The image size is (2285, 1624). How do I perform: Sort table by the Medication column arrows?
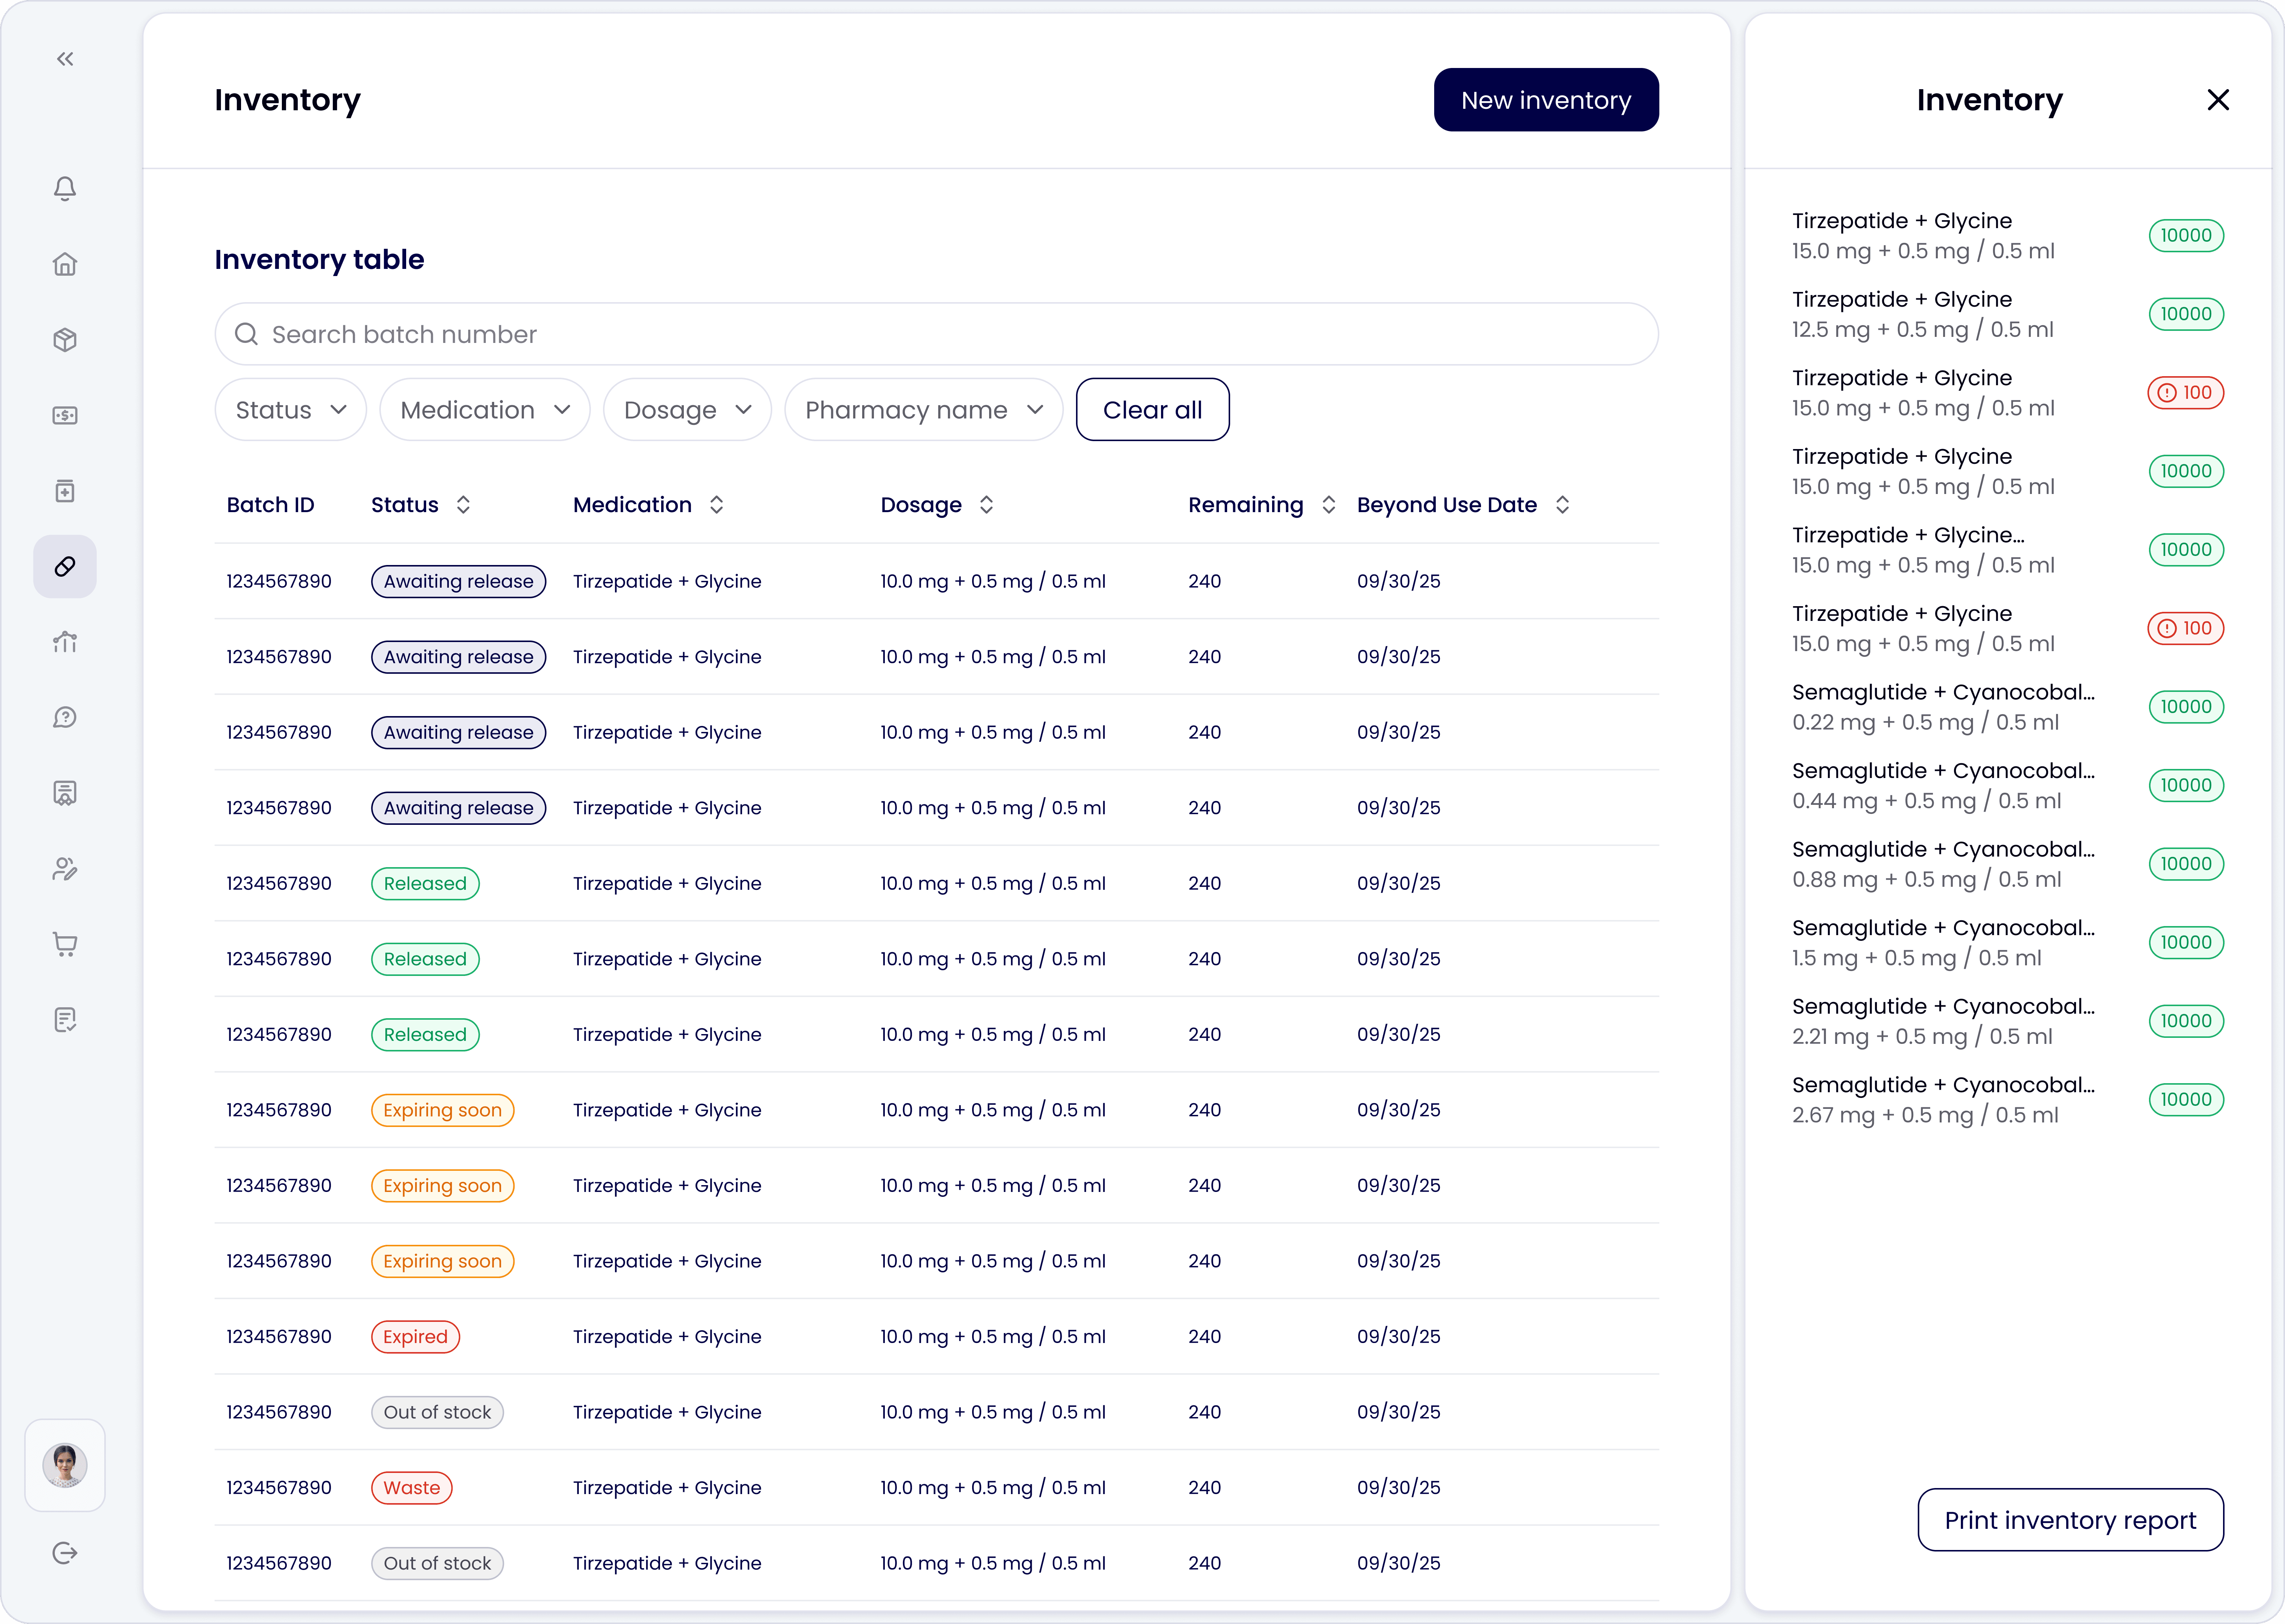click(716, 505)
